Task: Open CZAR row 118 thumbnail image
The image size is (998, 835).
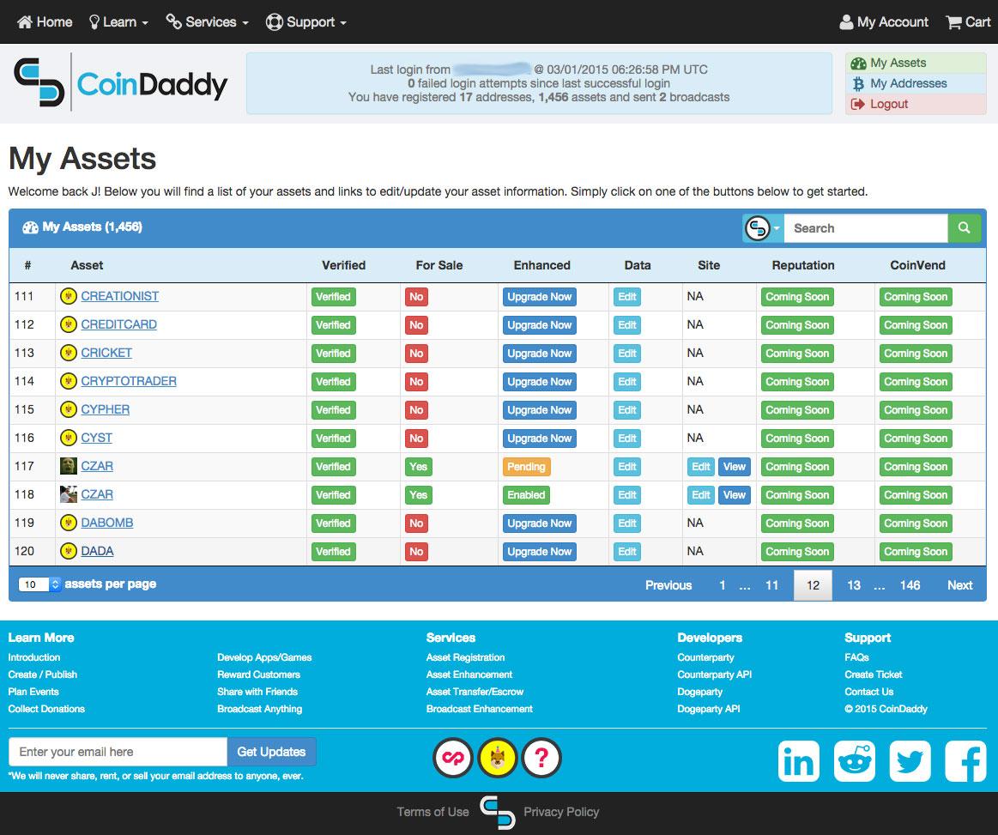Action: pos(68,494)
